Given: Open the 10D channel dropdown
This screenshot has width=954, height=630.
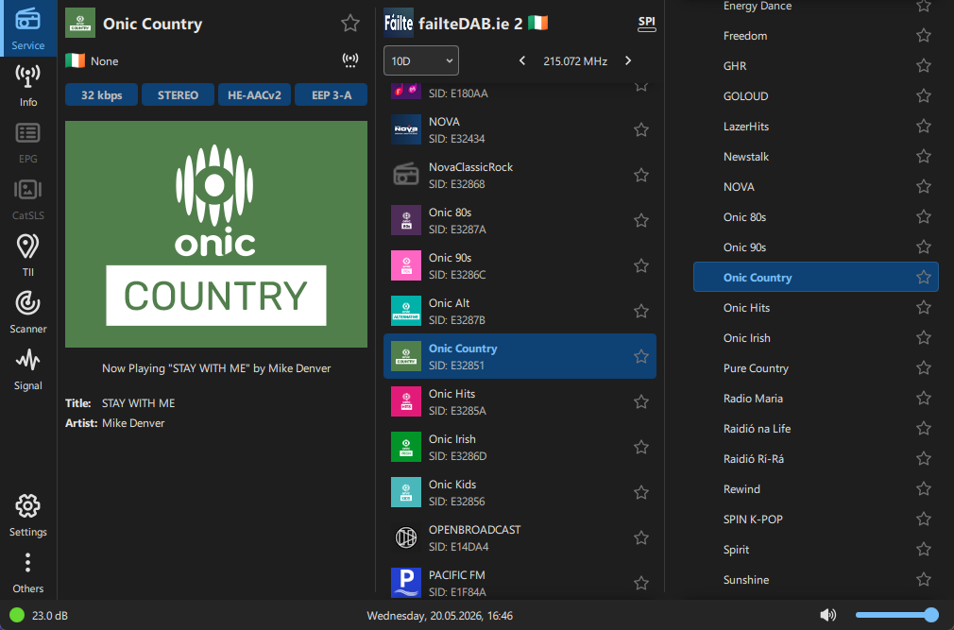Looking at the screenshot, I should [421, 60].
